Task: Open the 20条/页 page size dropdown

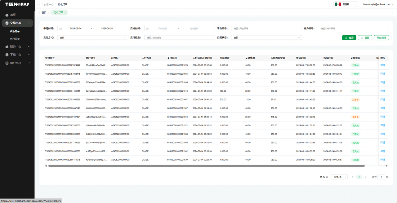Action: point(338,177)
